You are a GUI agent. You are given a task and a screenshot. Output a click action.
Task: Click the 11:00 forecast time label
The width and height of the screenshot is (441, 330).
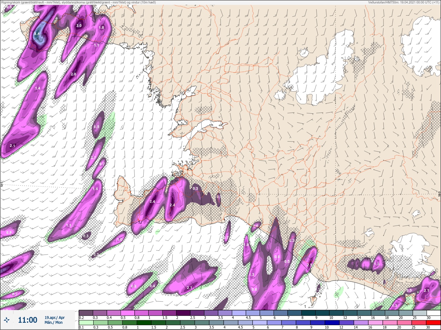[28, 320]
